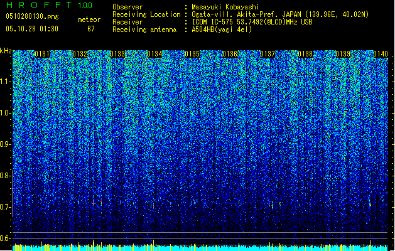Click the date stamp 05.10.28 01:30
The image size is (395, 251).
32,29
